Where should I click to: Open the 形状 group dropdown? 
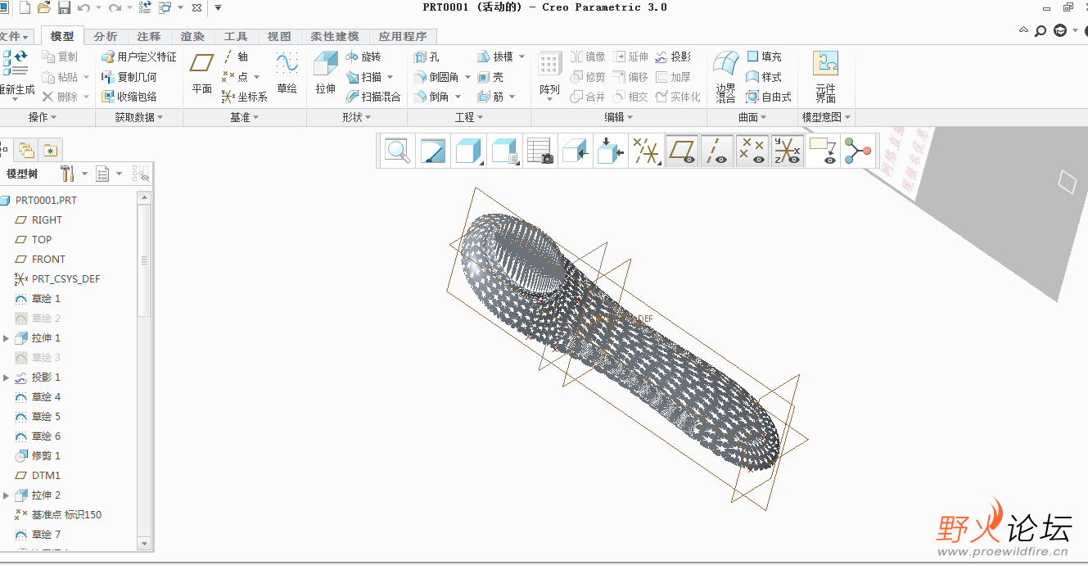pyautogui.click(x=357, y=117)
